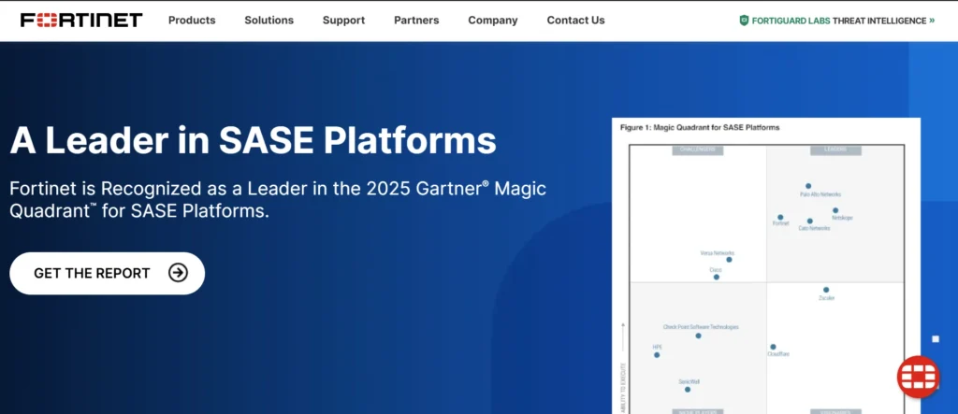Screen dimensions: 958x414
Task: Click the Fortinet logo
Action: pos(81,21)
